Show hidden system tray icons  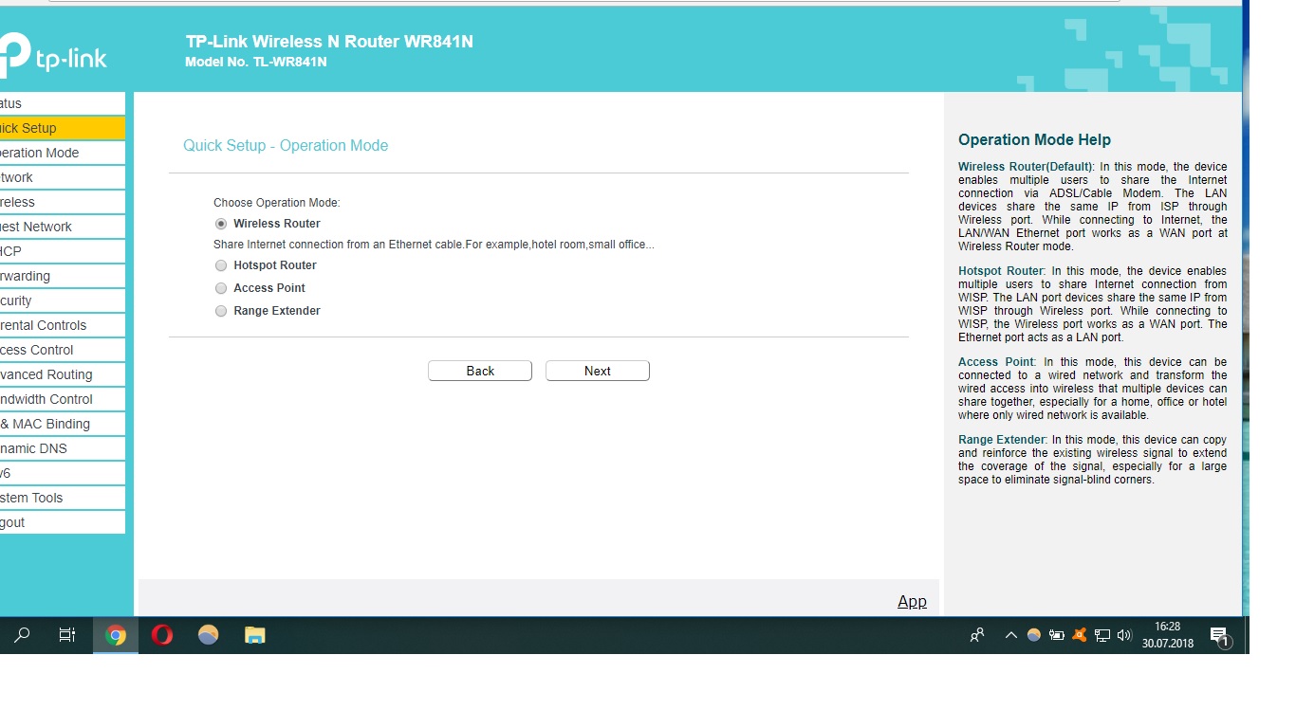pyautogui.click(x=1011, y=635)
